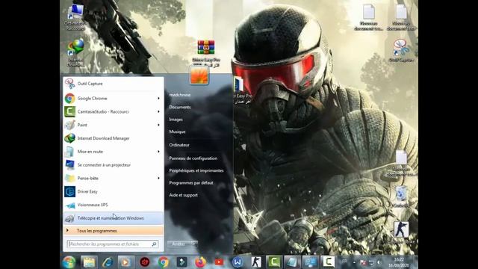Open Visionneuse XPS

click(113, 205)
